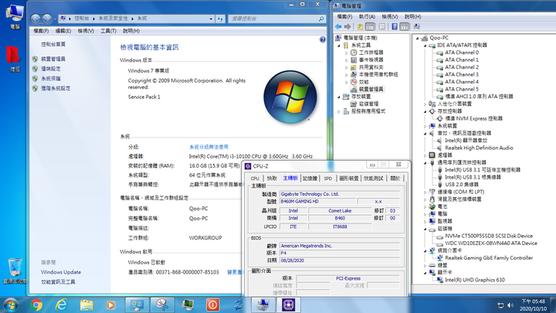Open address bar history dropdown arrow
The height and width of the screenshot is (313, 556).
click(211, 19)
